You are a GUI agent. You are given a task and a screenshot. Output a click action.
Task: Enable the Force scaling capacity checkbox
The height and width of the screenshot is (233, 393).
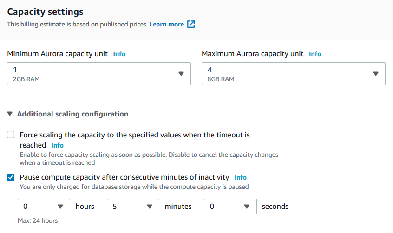pyautogui.click(x=11, y=135)
